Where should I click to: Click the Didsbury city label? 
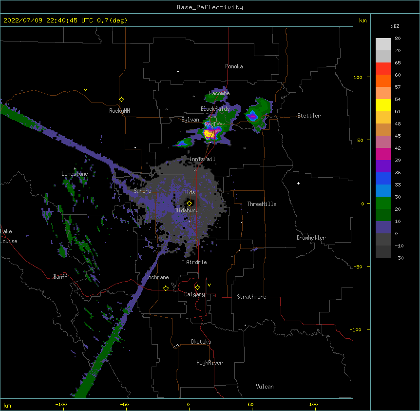pos(187,210)
